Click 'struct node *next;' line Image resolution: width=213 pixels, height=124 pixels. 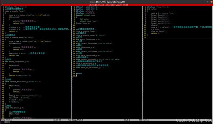tap(89, 21)
